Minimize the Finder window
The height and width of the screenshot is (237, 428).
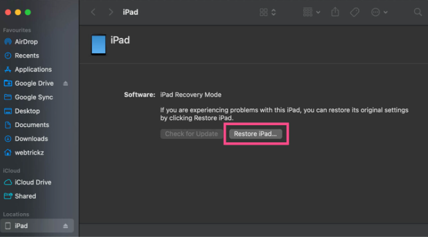coord(18,12)
